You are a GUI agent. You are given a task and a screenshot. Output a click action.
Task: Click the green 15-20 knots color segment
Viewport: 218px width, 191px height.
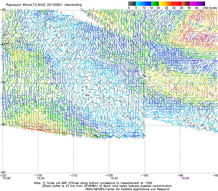[155, 4]
